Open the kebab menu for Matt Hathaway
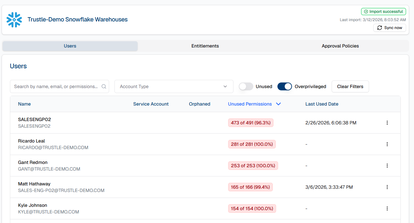Screen dimensions: 414x223 tap(387, 187)
